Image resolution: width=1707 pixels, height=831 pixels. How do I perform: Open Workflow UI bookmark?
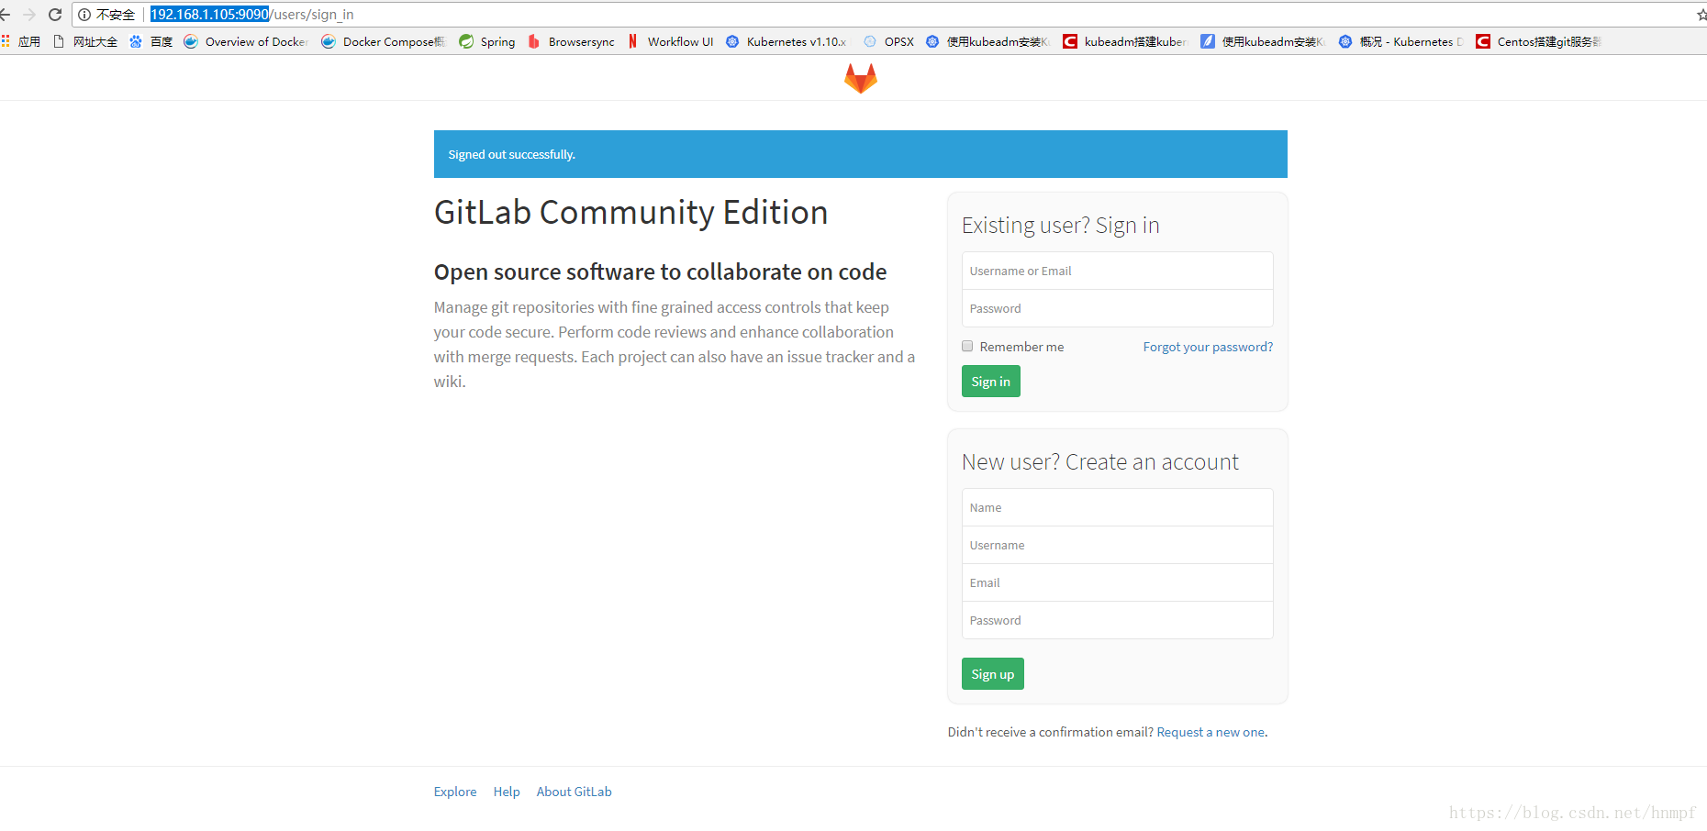[670, 41]
